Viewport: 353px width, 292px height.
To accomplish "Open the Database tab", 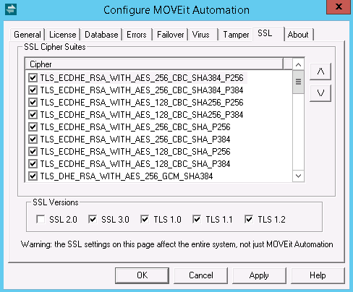I will point(101,35).
